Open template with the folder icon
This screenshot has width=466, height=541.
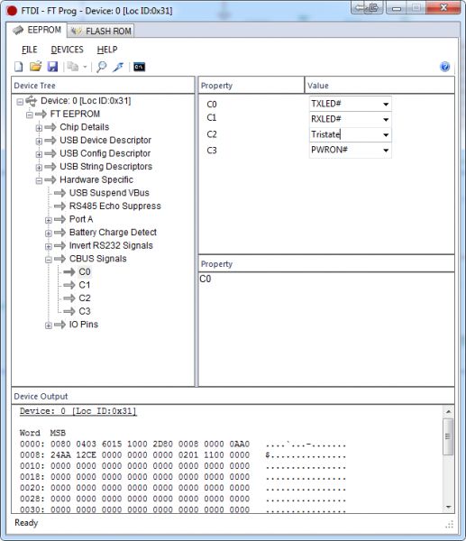(x=35, y=66)
